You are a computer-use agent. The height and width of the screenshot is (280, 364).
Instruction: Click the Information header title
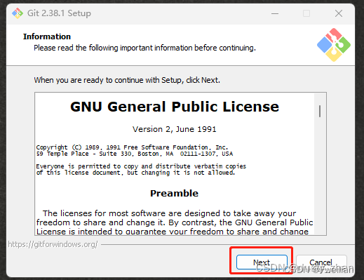[x=47, y=36]
